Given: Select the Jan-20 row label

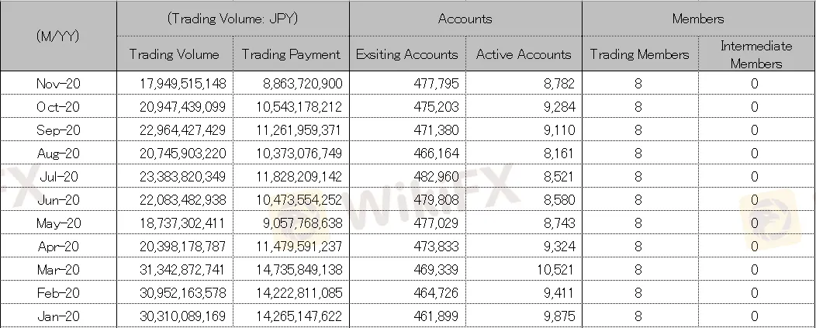Looking at the screenshot, I should coord(58,316).
